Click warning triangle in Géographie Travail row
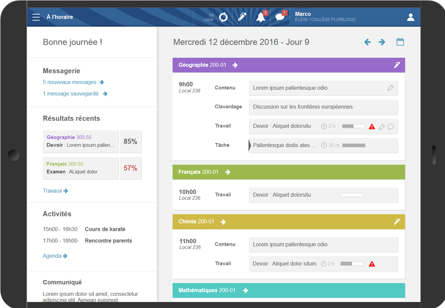This screenshot has width=445, height=308. point(372,127)
